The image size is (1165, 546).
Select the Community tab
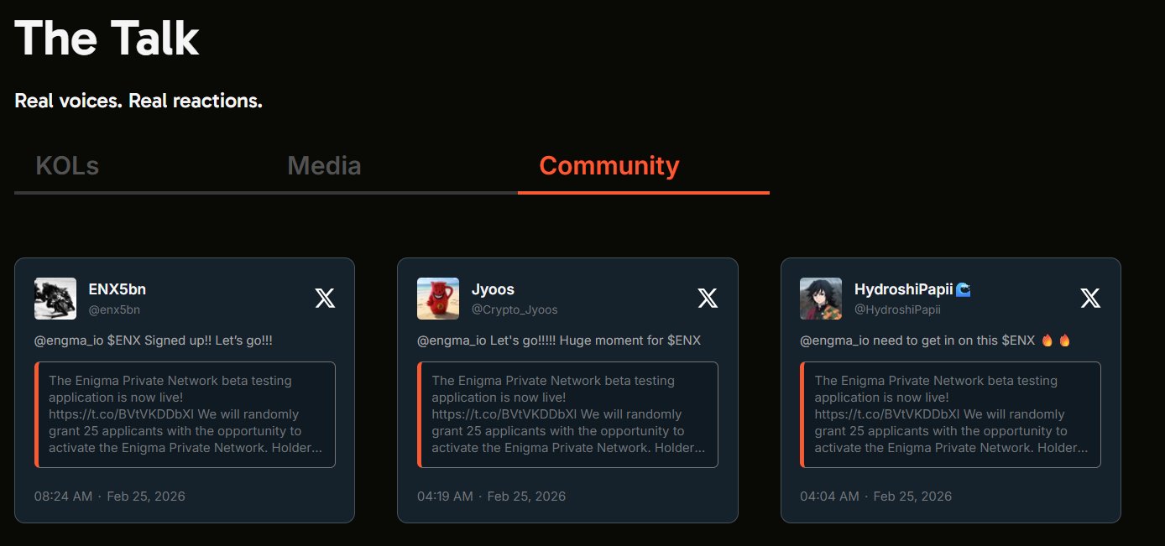pos(609,166)
